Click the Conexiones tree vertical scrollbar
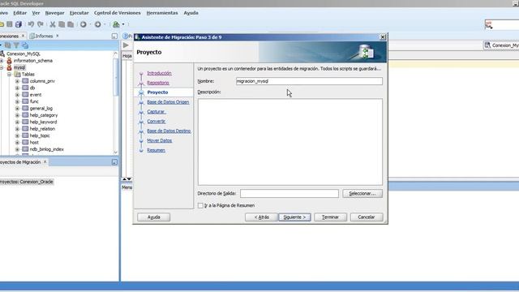 [x=115, y=102]
